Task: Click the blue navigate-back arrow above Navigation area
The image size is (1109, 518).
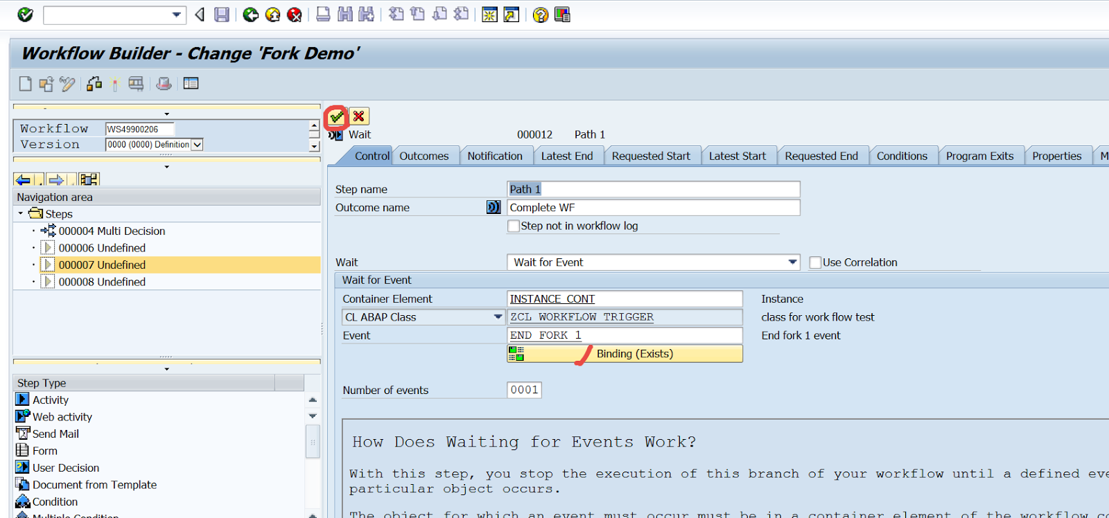Action: point(23,180)
